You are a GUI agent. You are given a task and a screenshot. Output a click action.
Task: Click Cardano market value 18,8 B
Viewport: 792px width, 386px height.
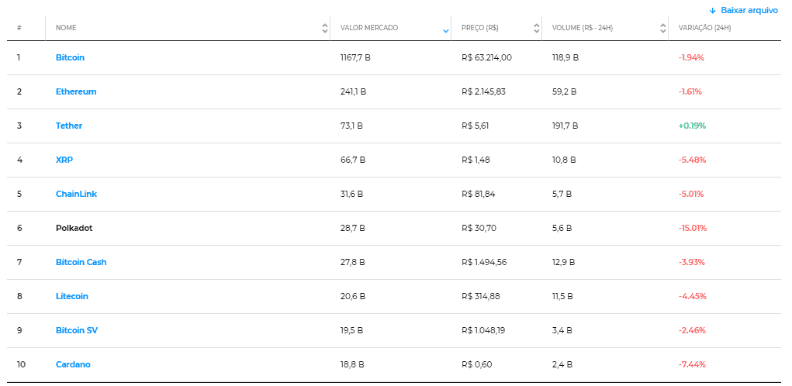[353, 364]
